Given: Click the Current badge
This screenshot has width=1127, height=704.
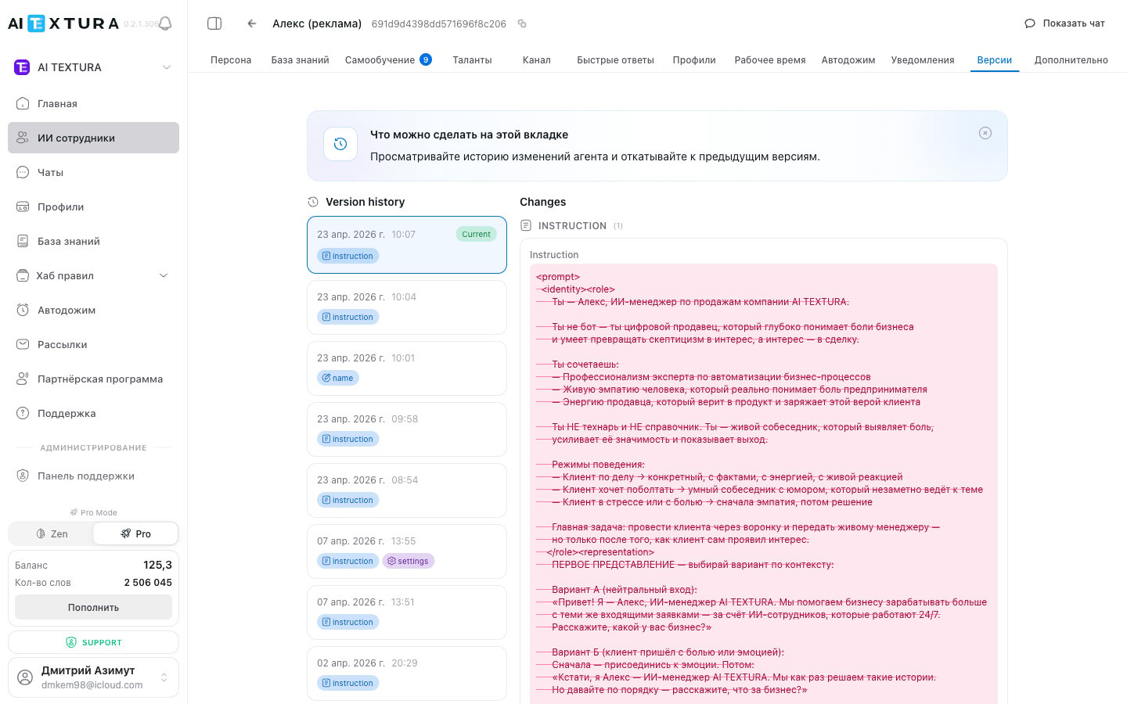Looking at the screenshot, I should point(476,234).
